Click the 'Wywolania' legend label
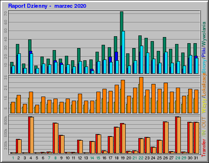209x163 pixels. 204,34
